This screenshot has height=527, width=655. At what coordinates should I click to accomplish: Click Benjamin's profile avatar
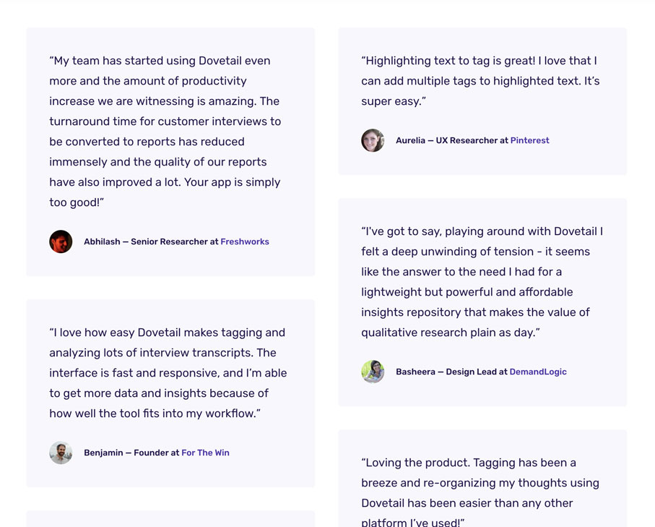click(x=61, y=453)
